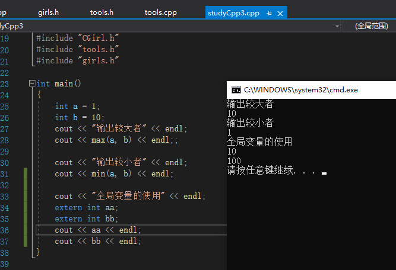Click the extern int bb; line

(x=86, y=218)
